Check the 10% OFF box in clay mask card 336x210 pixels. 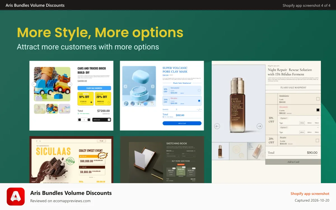pyautogui.click(x=199, y=90)
